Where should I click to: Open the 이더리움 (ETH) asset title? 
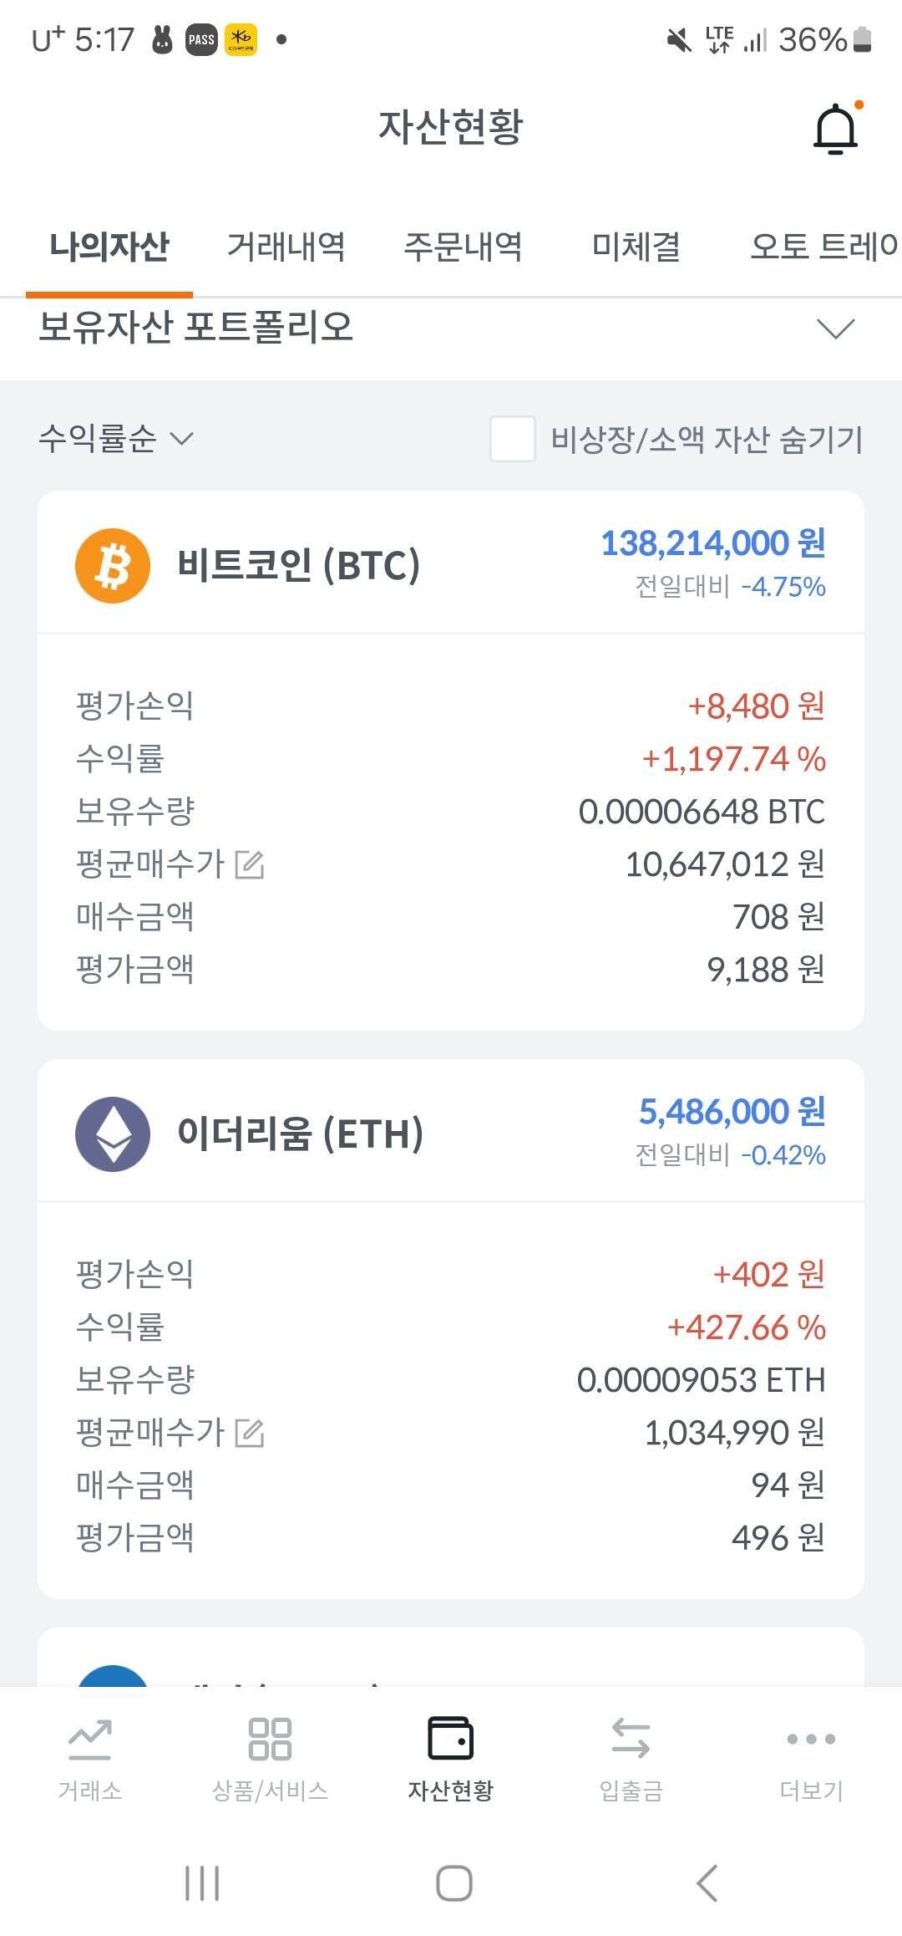(x=300, y=1134)
